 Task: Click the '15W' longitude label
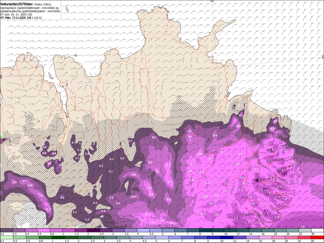[212, 2]
